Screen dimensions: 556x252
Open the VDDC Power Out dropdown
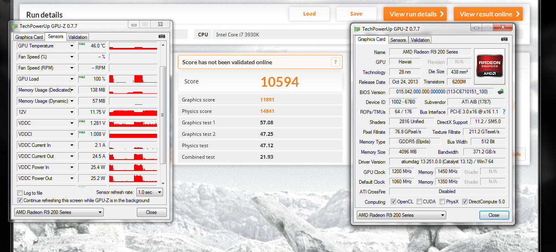72,178
